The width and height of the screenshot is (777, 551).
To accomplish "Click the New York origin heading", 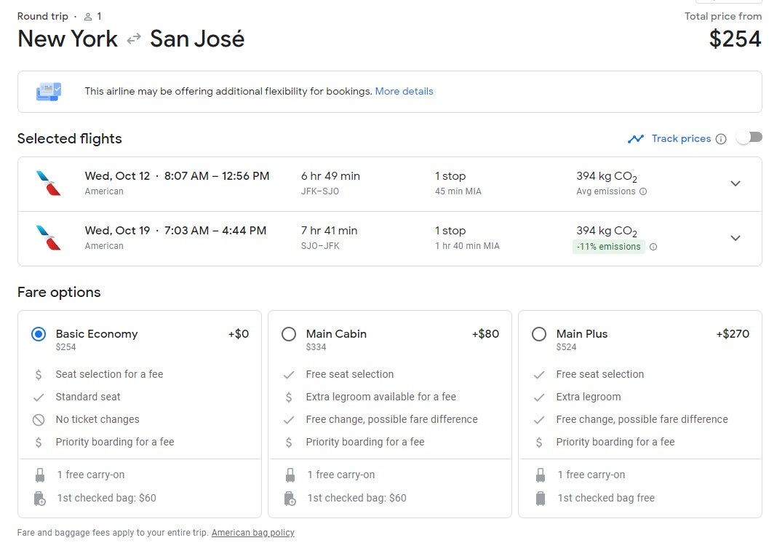I will (68, 39).
